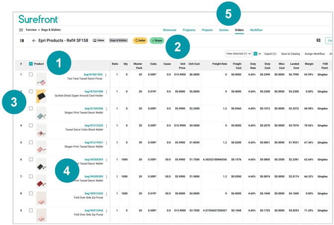Toggle the sidebar panel icon

point(21,41)
